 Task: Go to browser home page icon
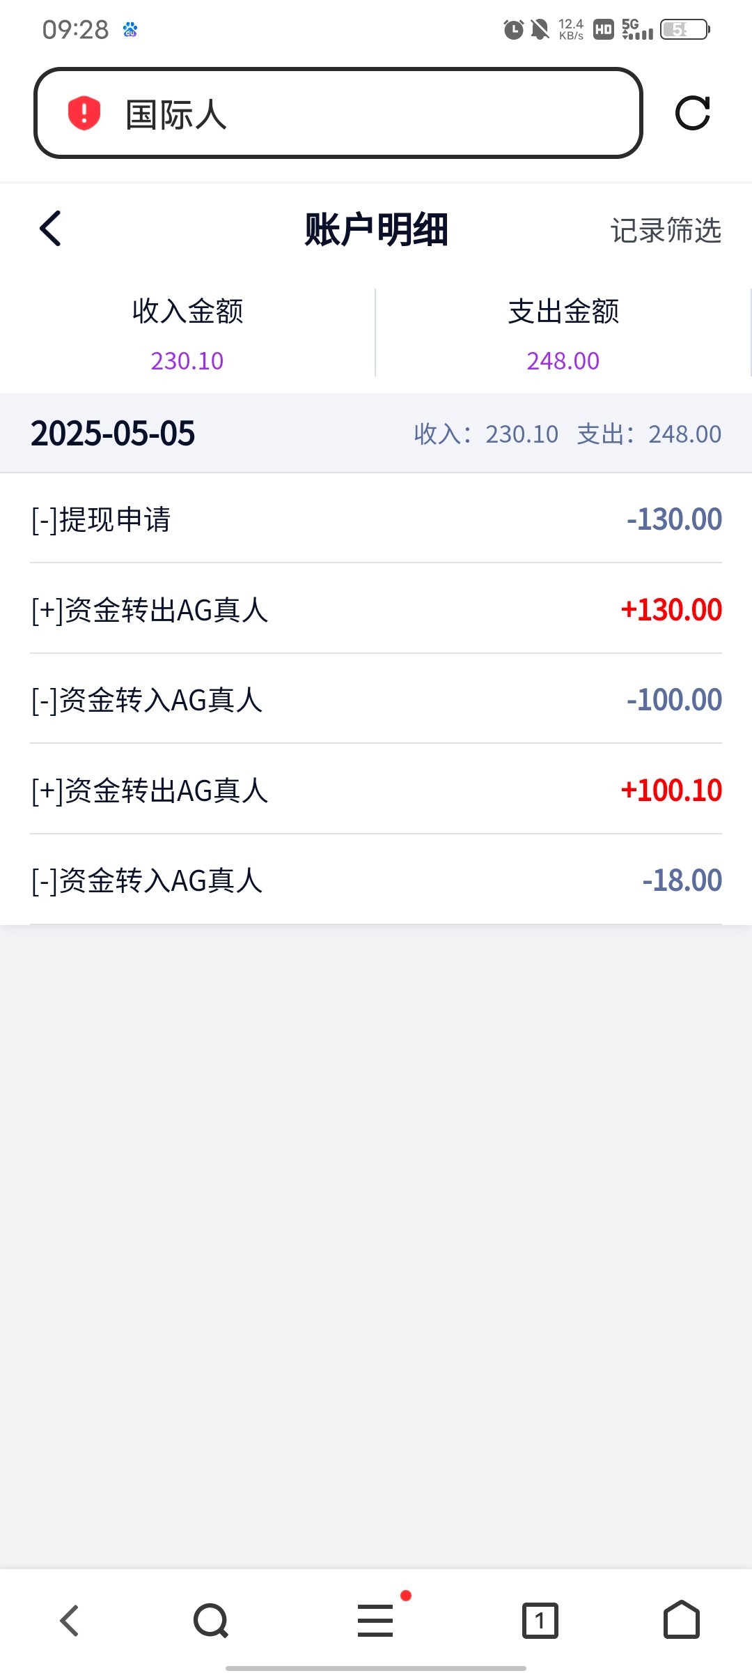pos(681,1620)
